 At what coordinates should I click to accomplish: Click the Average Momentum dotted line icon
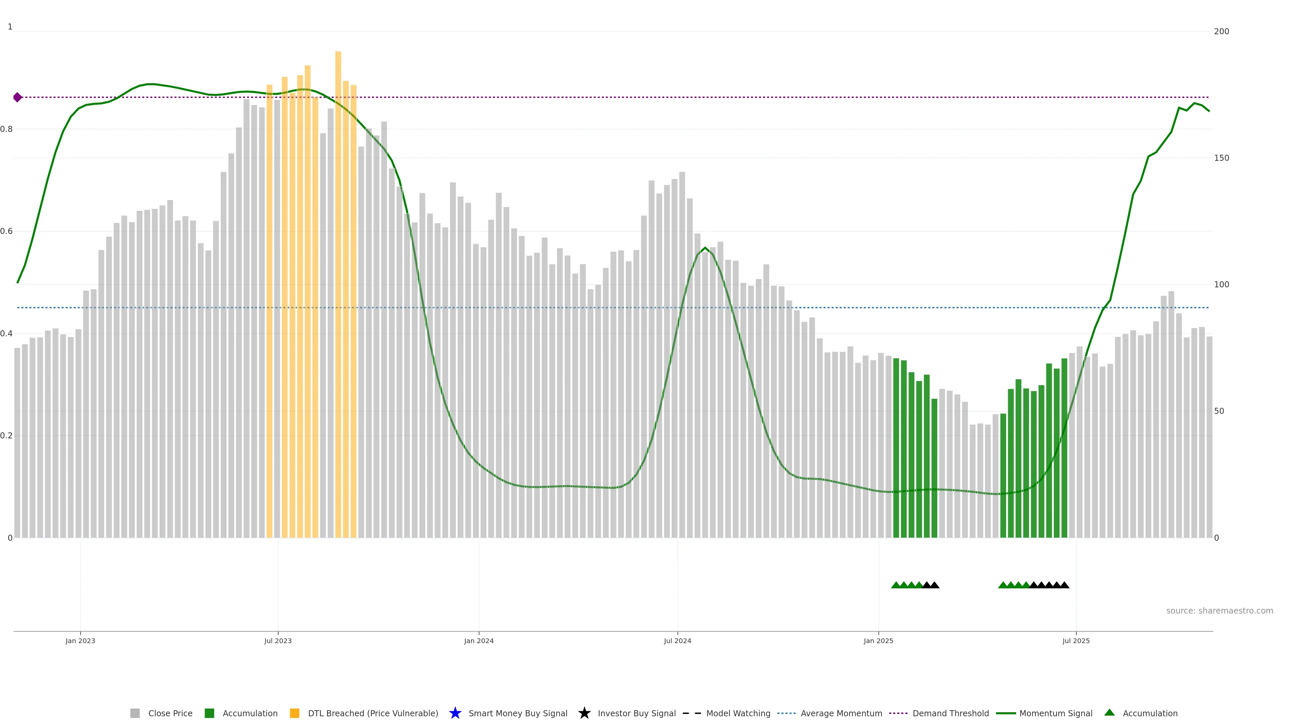786,713
